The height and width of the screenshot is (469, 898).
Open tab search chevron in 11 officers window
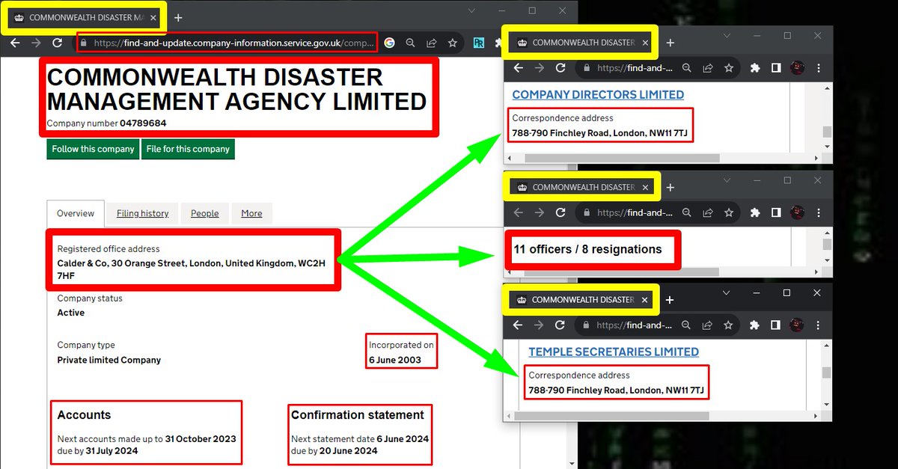pos(727,181)
